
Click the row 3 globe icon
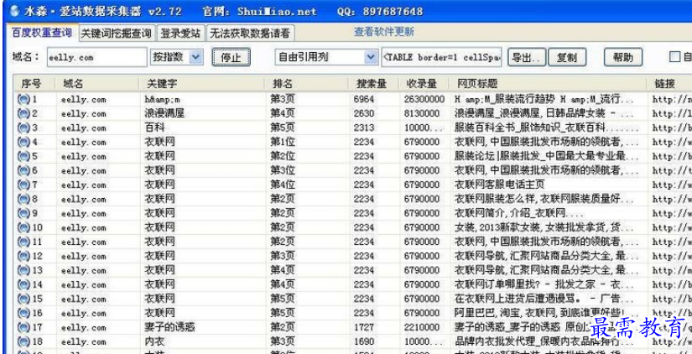[23, 128]
